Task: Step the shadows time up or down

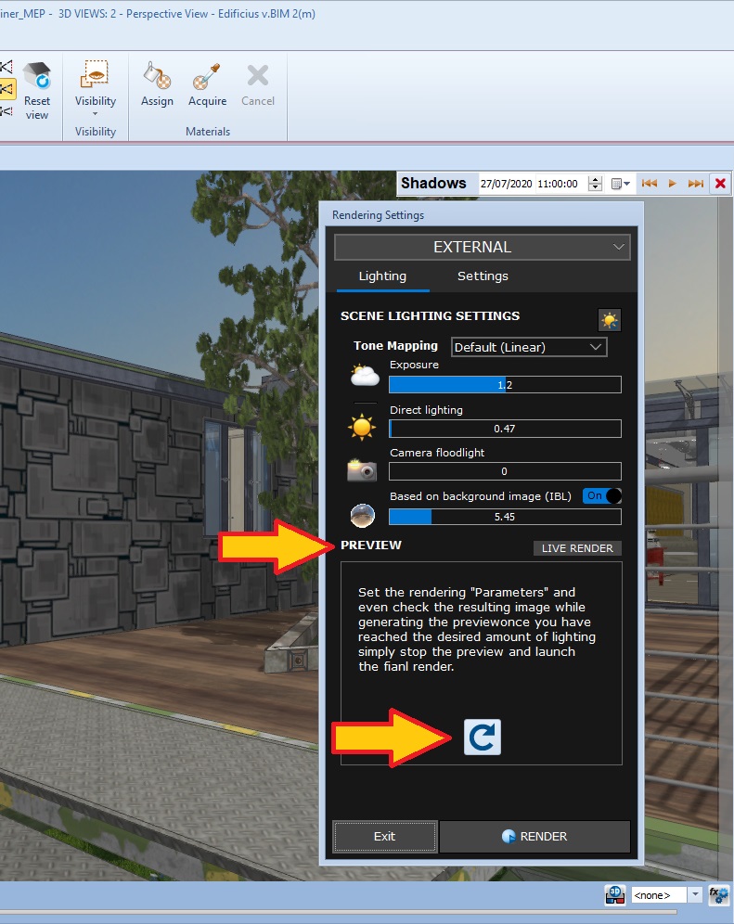Action: (596, 184)
